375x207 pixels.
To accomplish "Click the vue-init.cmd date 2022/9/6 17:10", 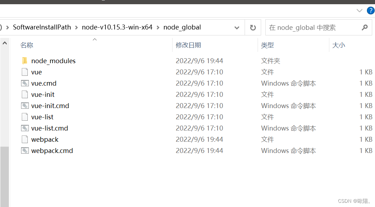I will (200, 106).
